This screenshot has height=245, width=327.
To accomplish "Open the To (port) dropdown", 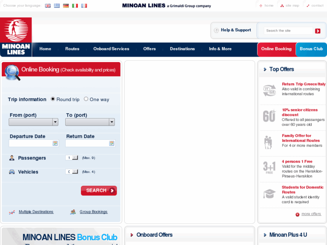I will pyautogui.click(x=90, y=122).
